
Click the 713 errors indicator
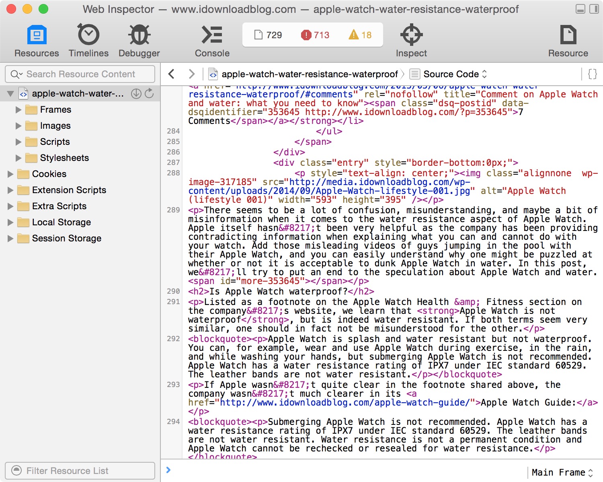coord(315,35)
